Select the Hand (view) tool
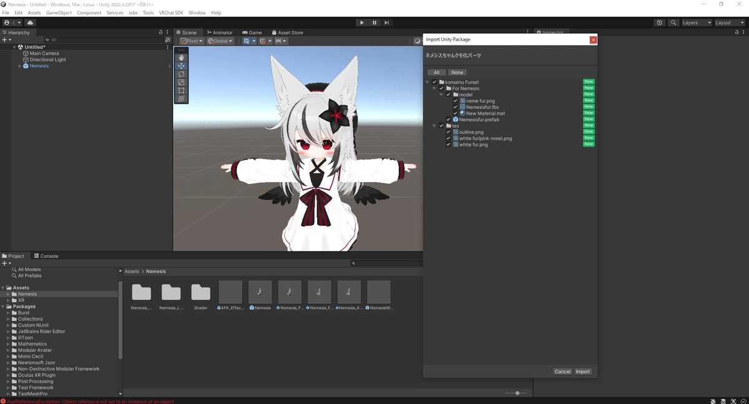 coord(181,57)
